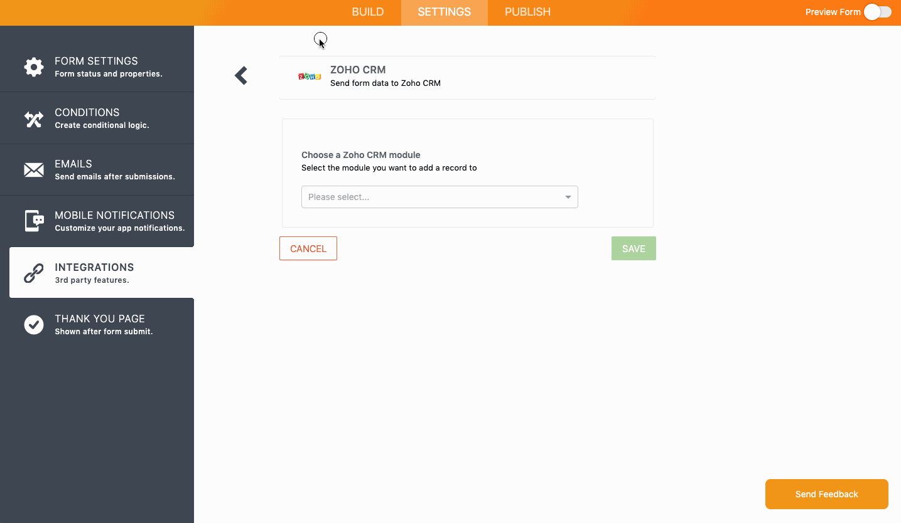
Task: Open CONDITIONS in the sidebar
Action: (97, 118)
